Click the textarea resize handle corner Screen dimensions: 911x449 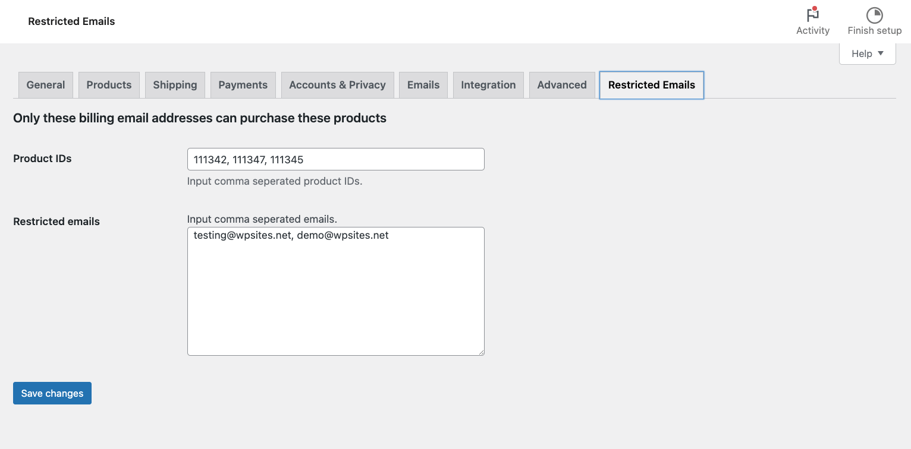tap(481, 352)
